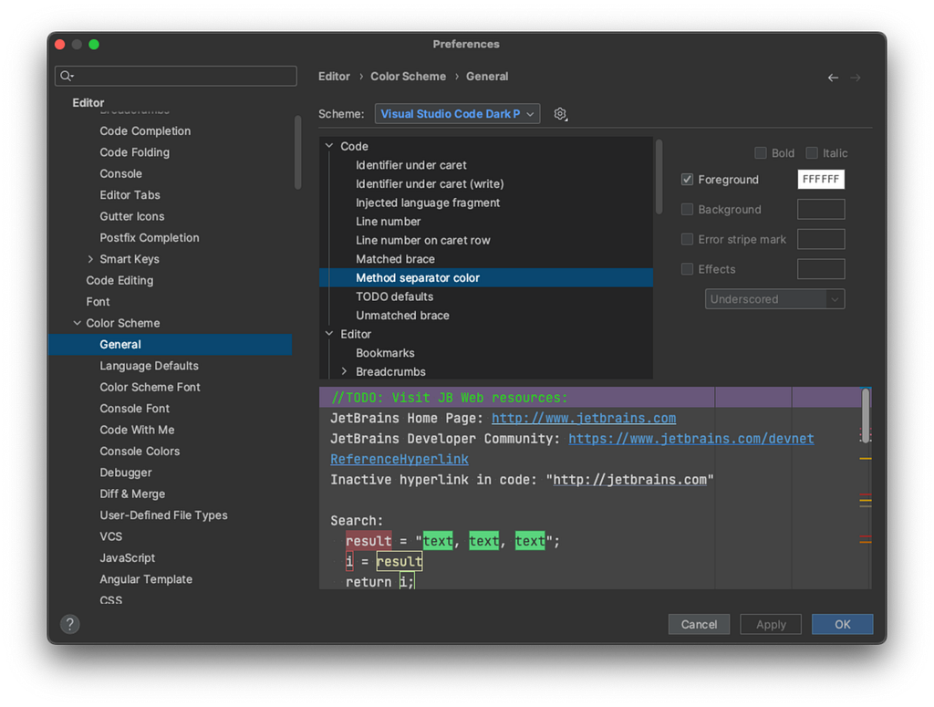This screenshot has height=707, width=934.
Task: Click the OK button
Action: 842,624
